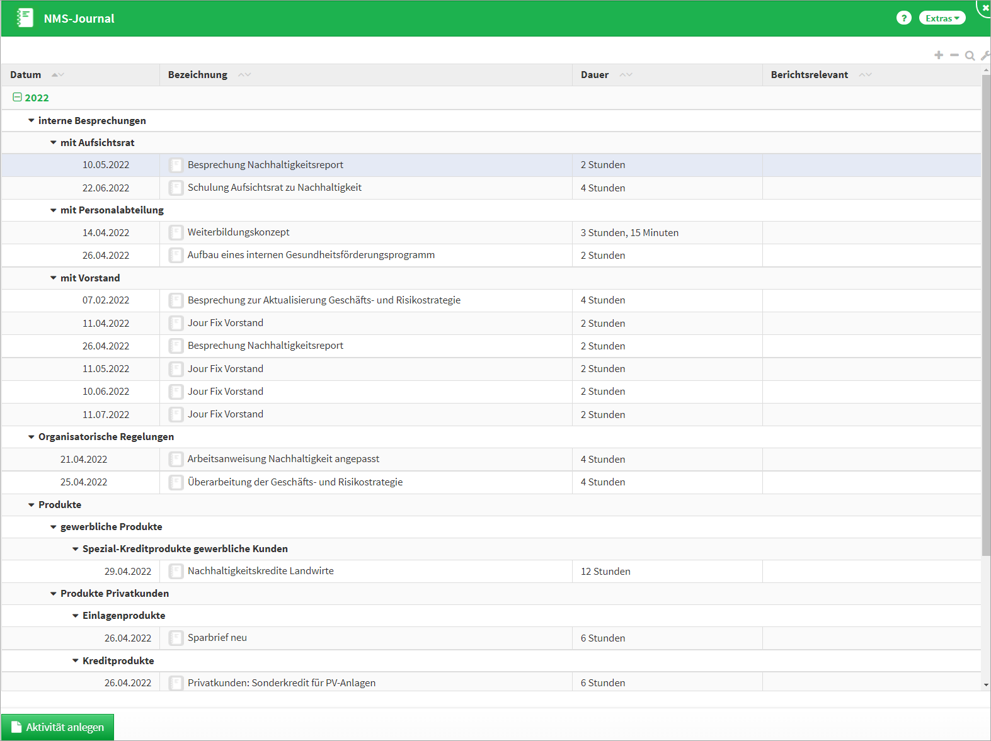Collapse the interne Besprechungen group
The width and height of the screenshot is (991, 741).
(32, 121)
